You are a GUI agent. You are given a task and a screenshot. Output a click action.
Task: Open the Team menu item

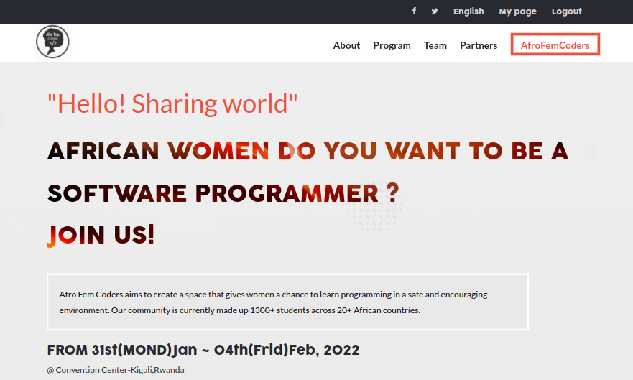[435, 45]
